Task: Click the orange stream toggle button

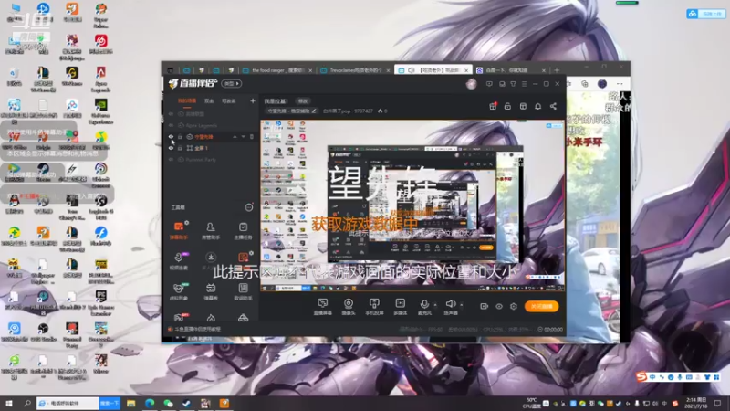Action: 541,306
